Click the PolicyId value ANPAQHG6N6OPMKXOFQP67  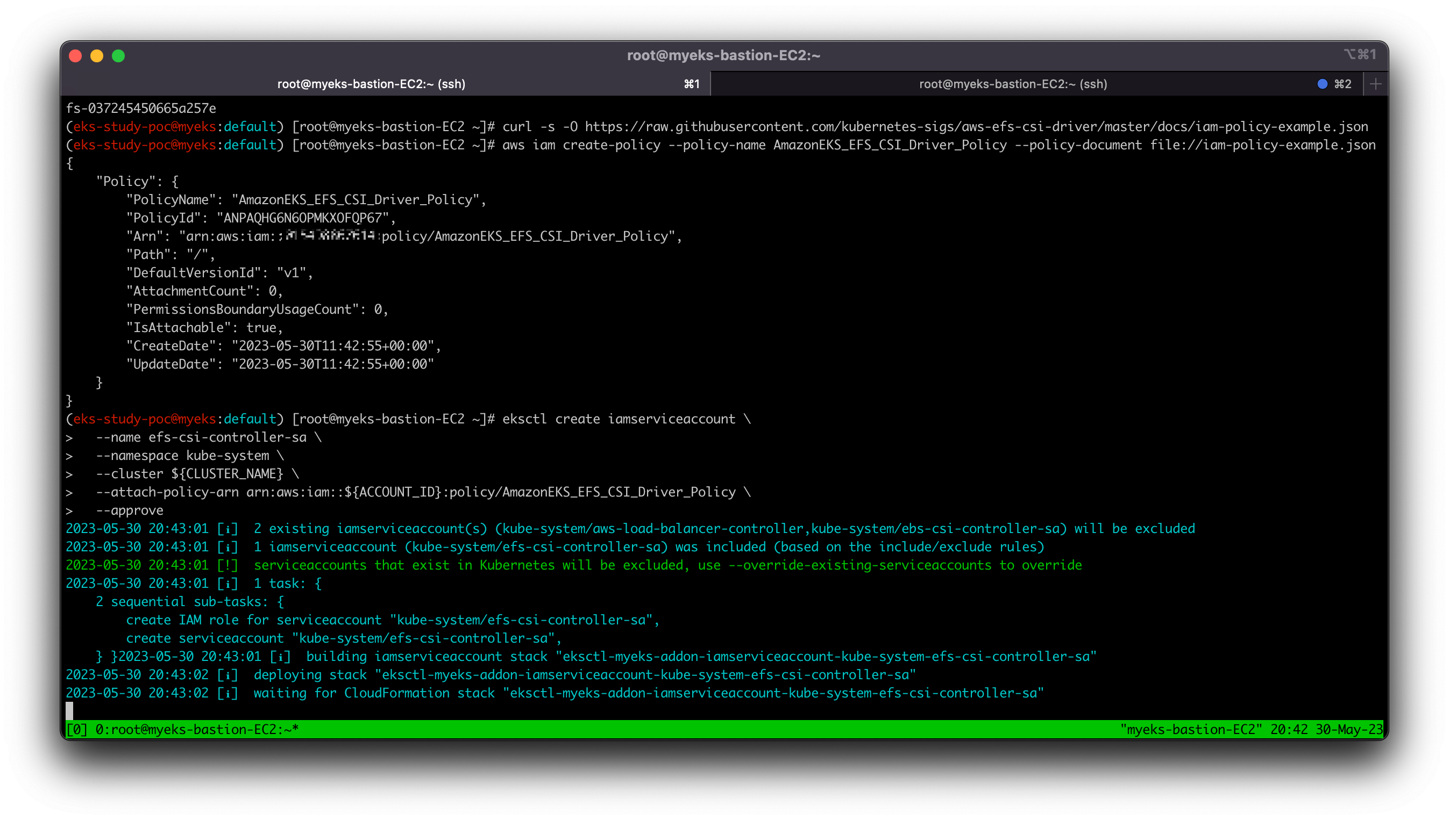click(303, 218)
